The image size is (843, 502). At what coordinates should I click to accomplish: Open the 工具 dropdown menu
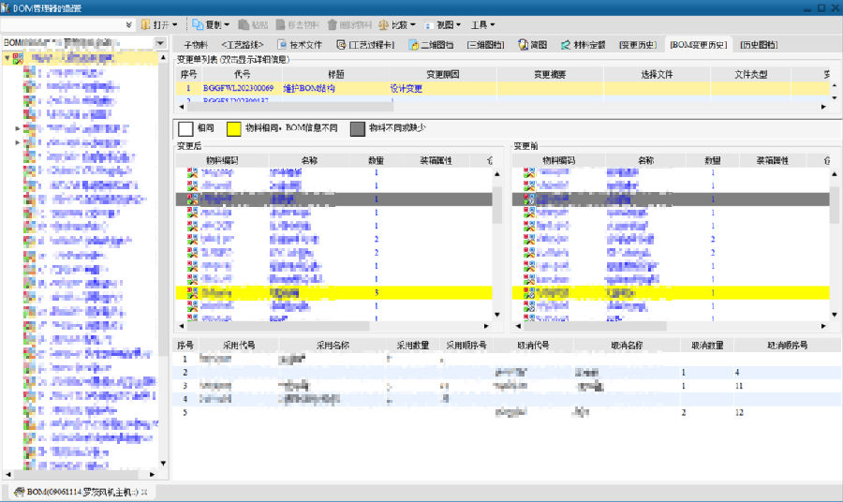[483, 25]
